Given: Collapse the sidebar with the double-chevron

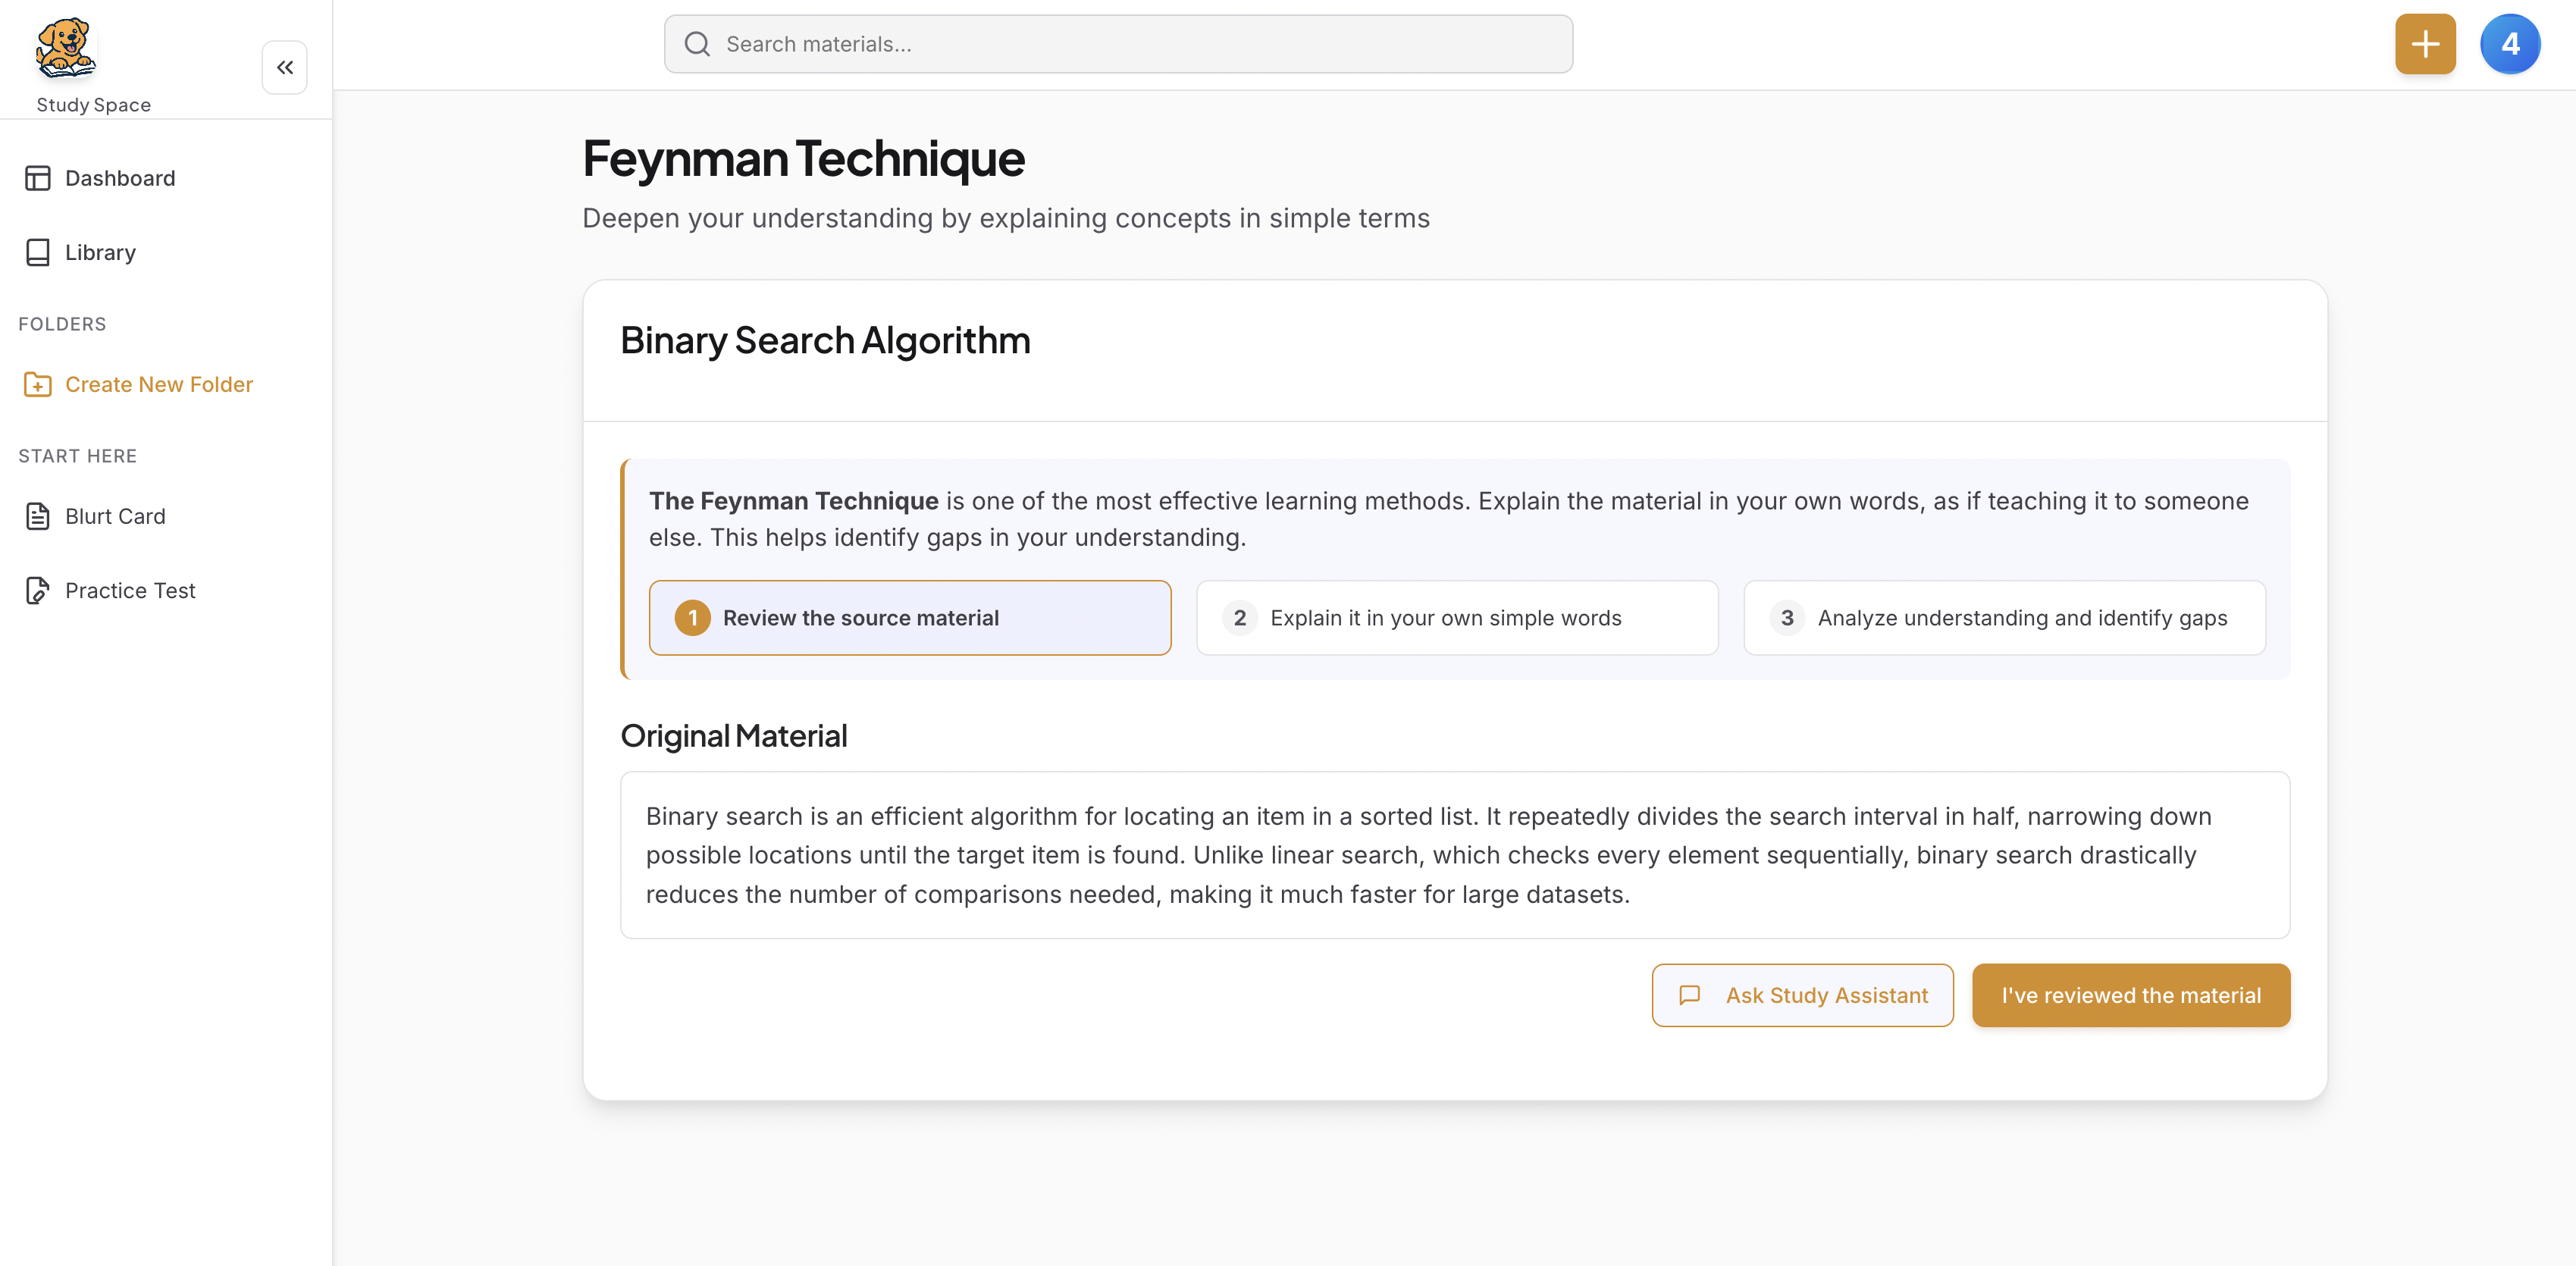Looking at the screenshot, I should tap(284, 67).
